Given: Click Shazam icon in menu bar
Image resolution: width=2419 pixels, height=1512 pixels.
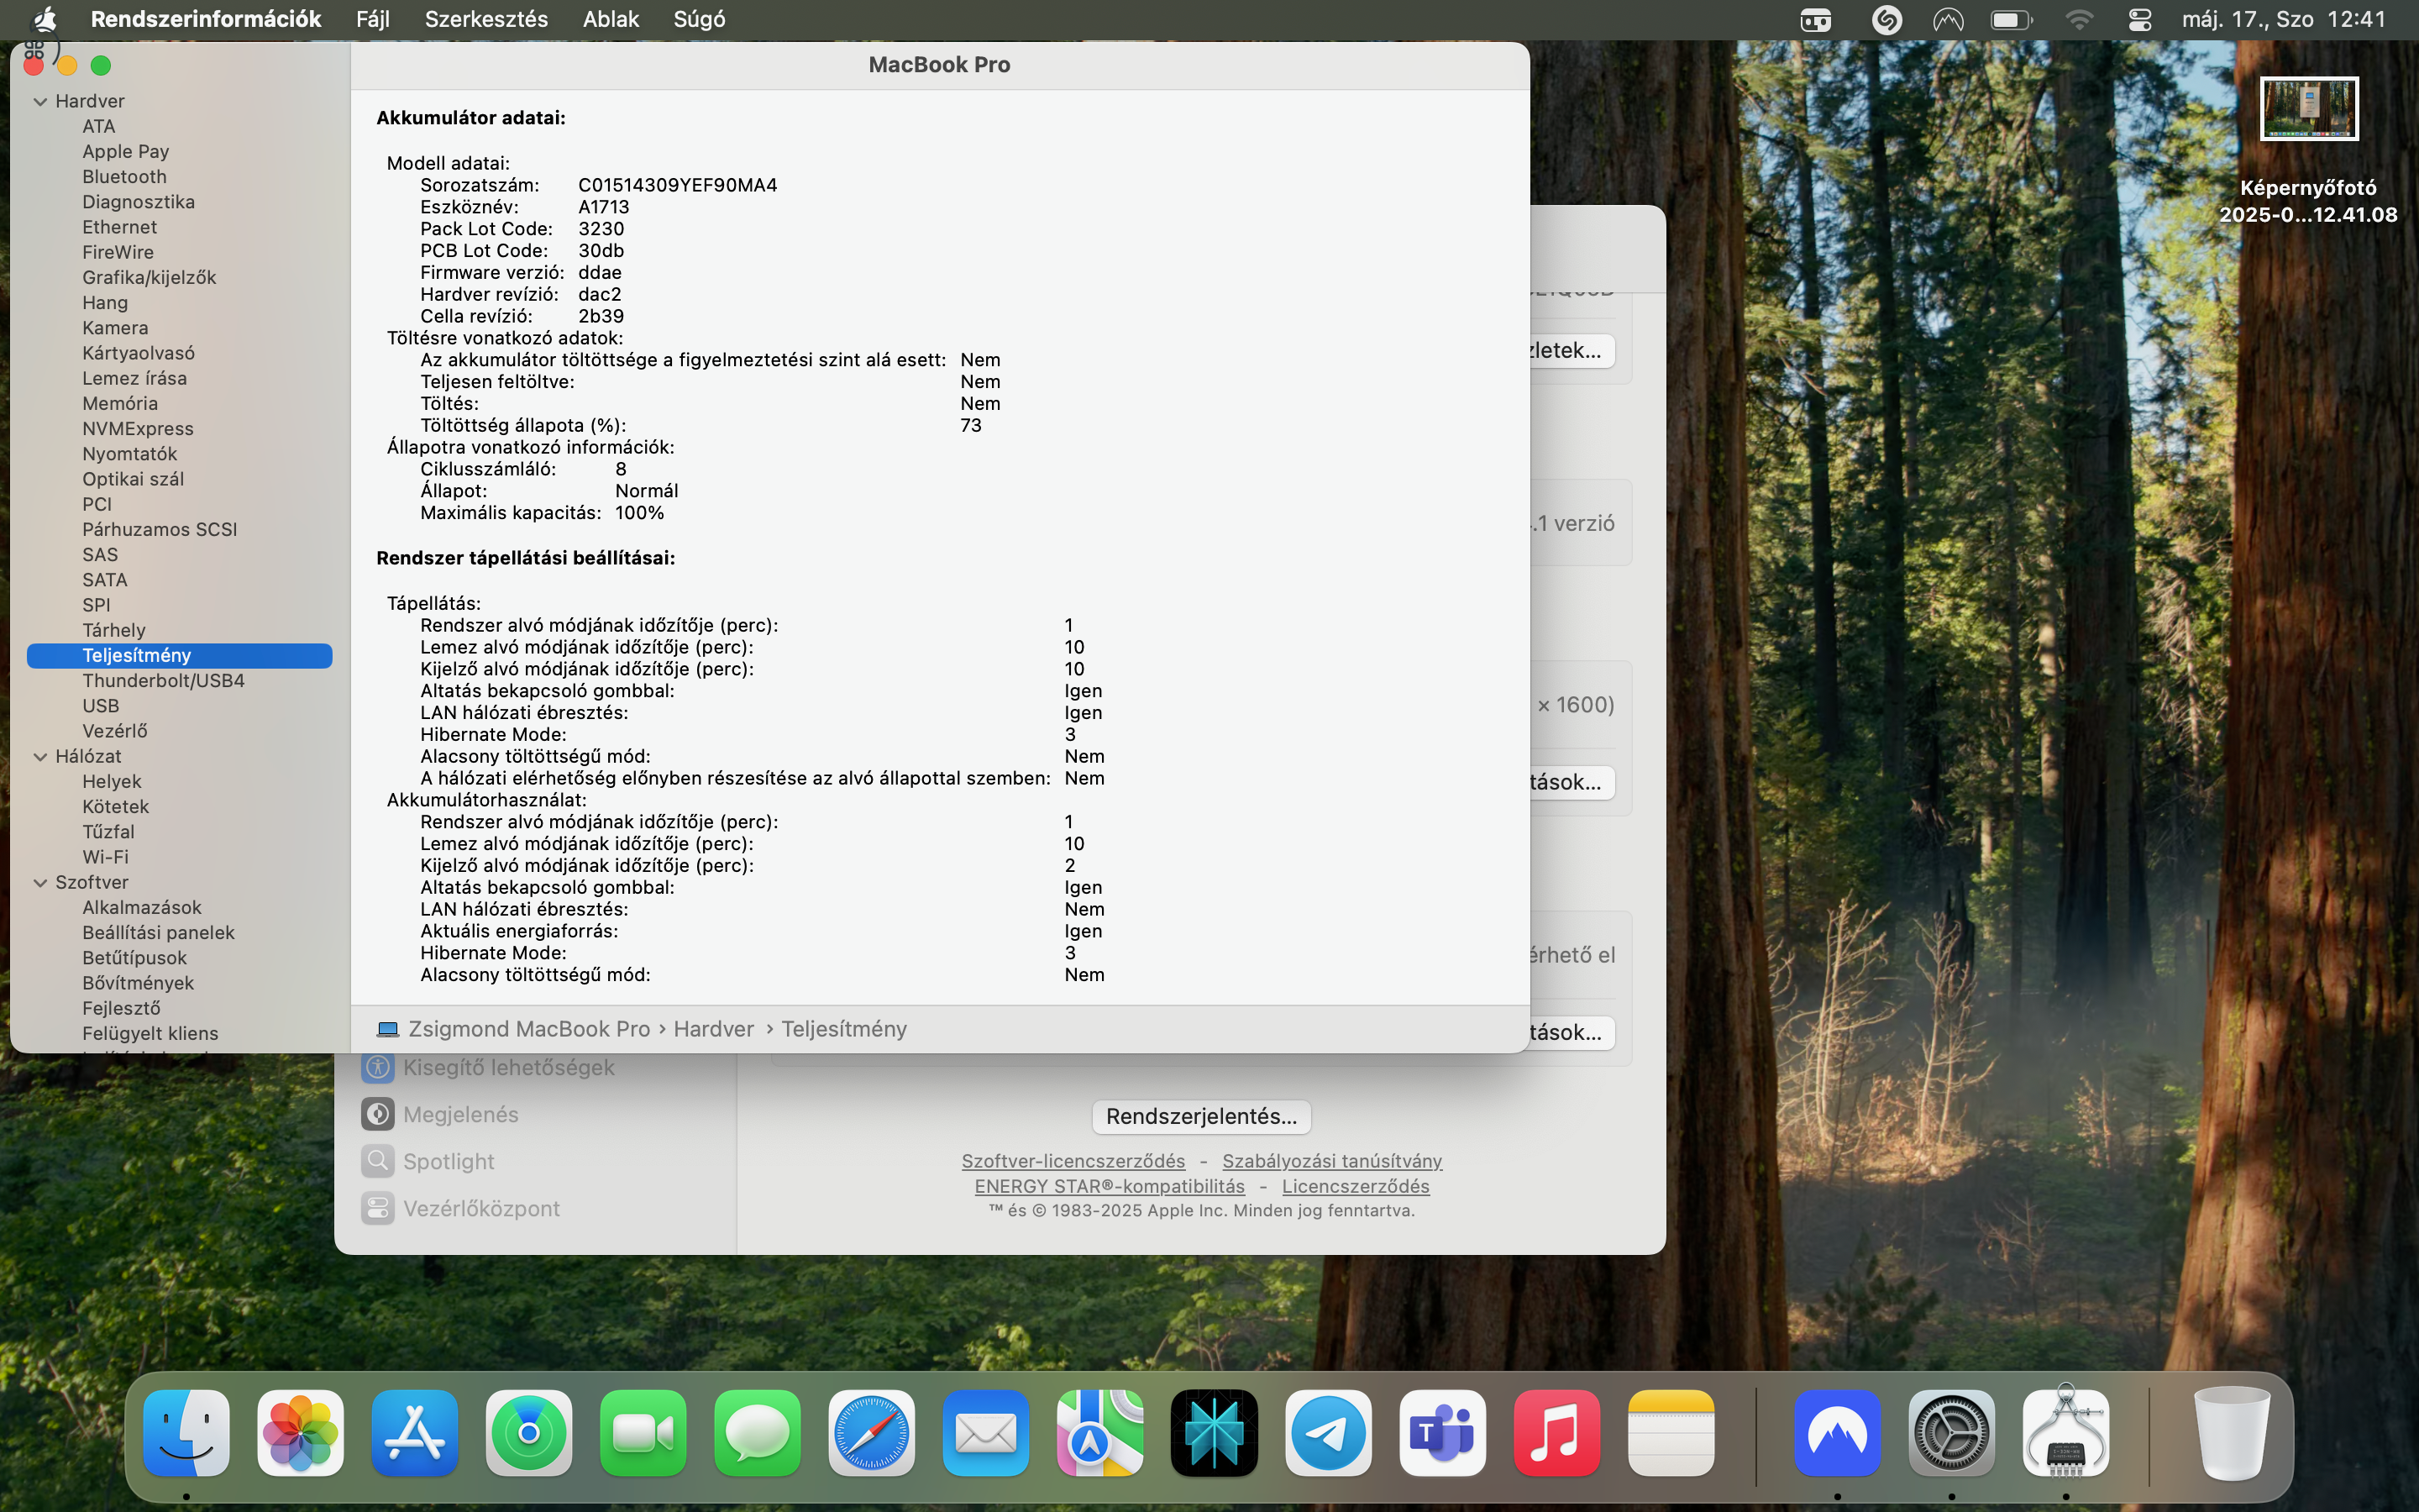Looking at the screenshot, I should 1886,20.
